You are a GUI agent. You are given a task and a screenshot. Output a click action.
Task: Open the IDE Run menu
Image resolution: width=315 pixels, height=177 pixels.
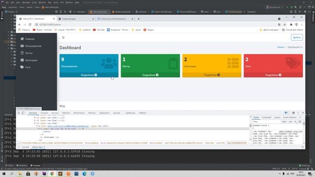point(50,2)
